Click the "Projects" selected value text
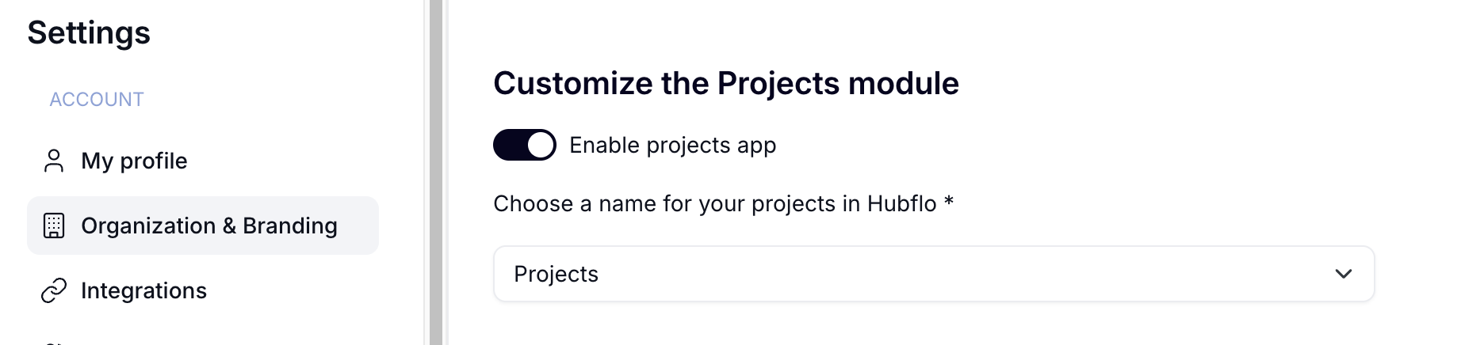The height and width of the screenshot is (345, 1484). (x=556, y=274)
